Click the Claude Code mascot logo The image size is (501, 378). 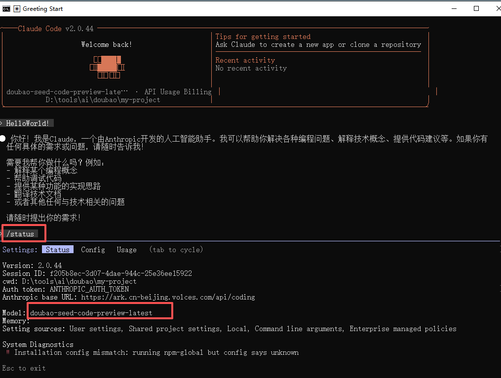(x=107, y=67)
